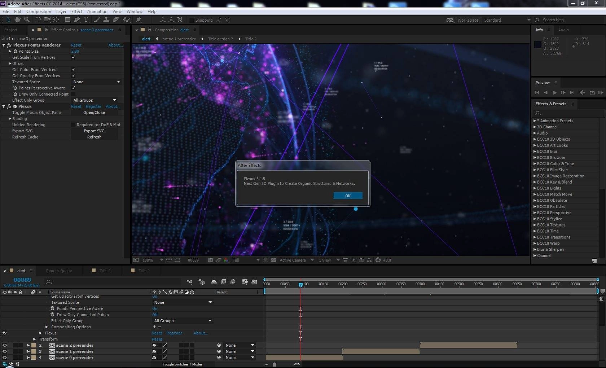Screen dimensions: 606x368
Task: Expand Points Size property
Action: [10, 51]
